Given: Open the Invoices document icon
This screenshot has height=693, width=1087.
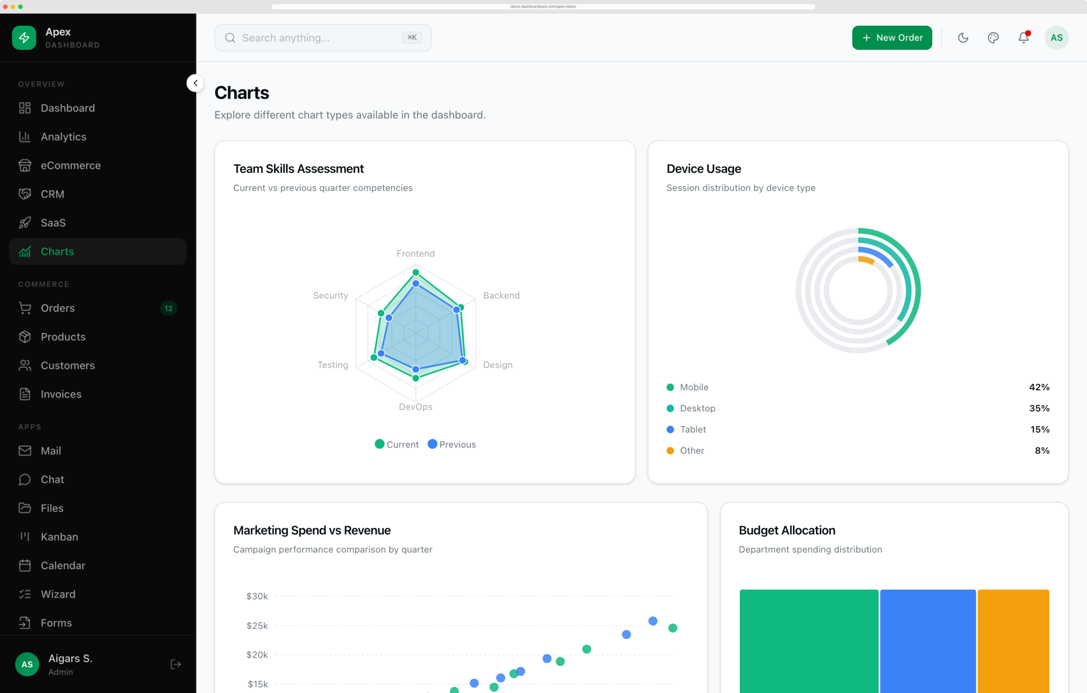Looking at the screenshot, I should [x=25, y=394].
